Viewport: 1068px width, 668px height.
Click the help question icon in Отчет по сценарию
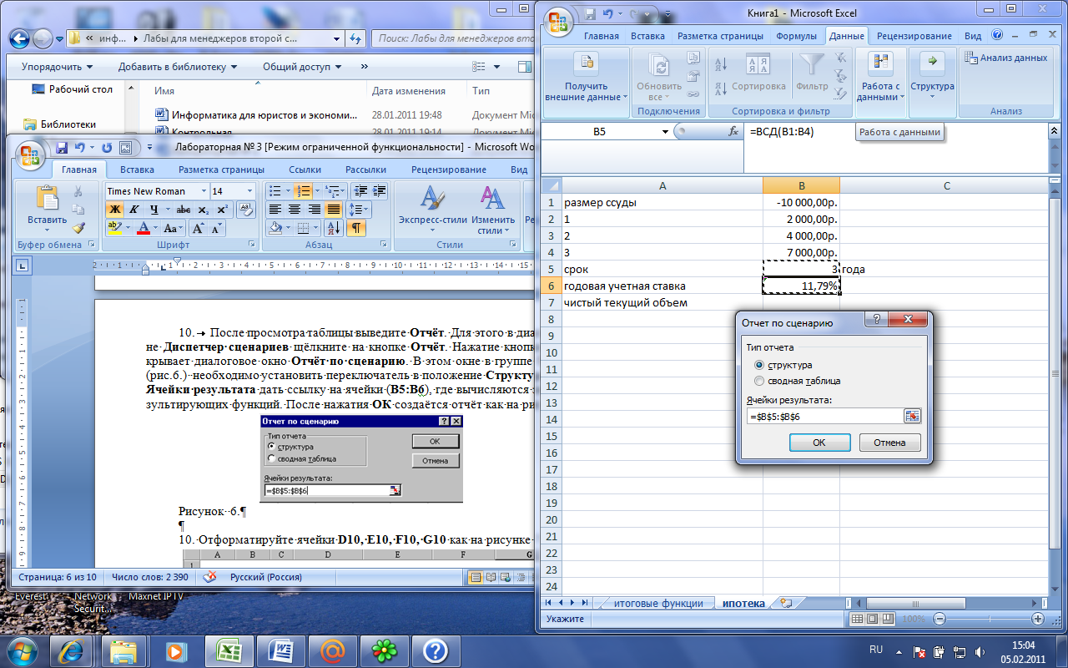(x=876, y=321)
